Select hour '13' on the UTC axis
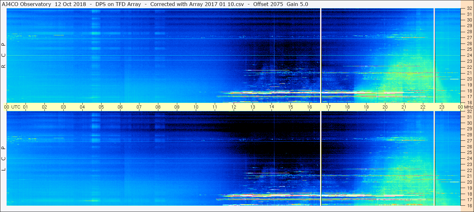The height and width of the screenshot is (212, 474). coord(253,107)
